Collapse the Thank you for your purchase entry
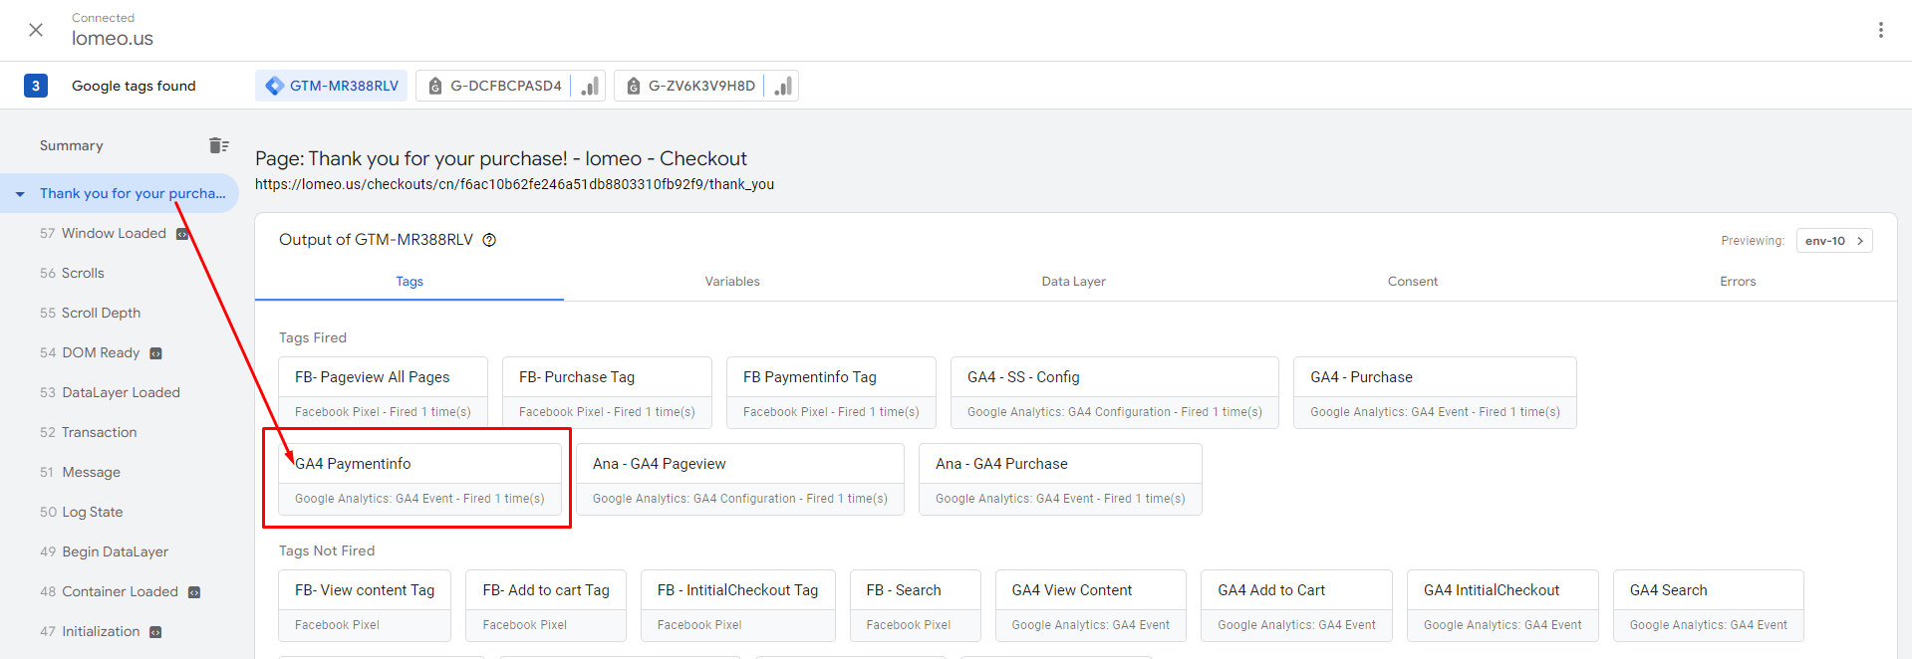1912x659 pixels. click(20, 194)
